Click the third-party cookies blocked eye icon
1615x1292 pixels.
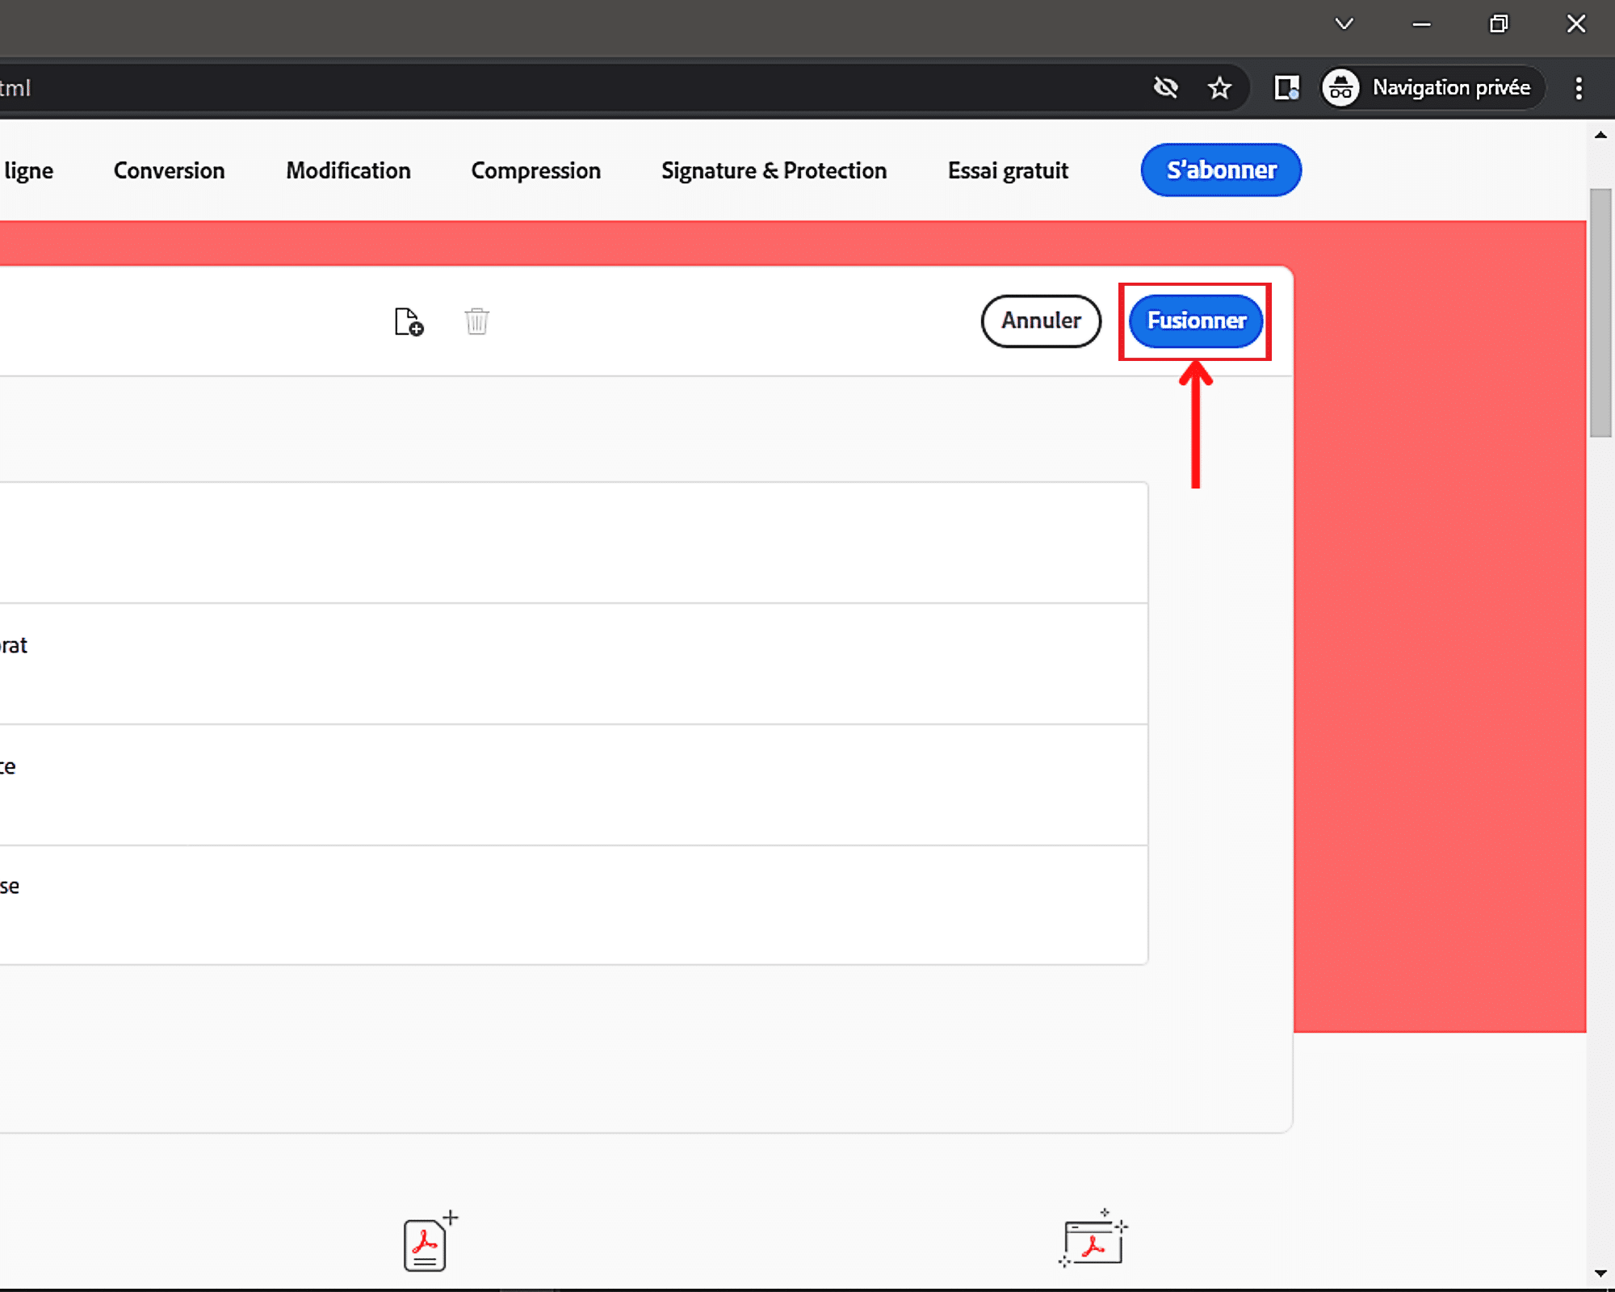[x=1165, y=87]
